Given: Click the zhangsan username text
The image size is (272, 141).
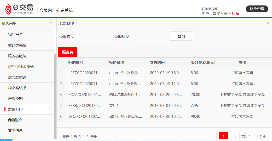Looking at the screenshot, I should tap(210, 8).
